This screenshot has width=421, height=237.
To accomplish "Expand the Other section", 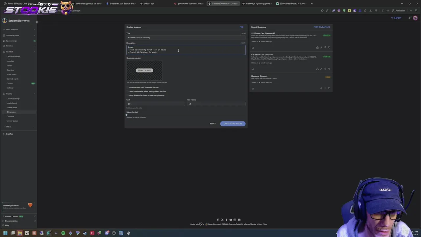I will click(18, 127).
